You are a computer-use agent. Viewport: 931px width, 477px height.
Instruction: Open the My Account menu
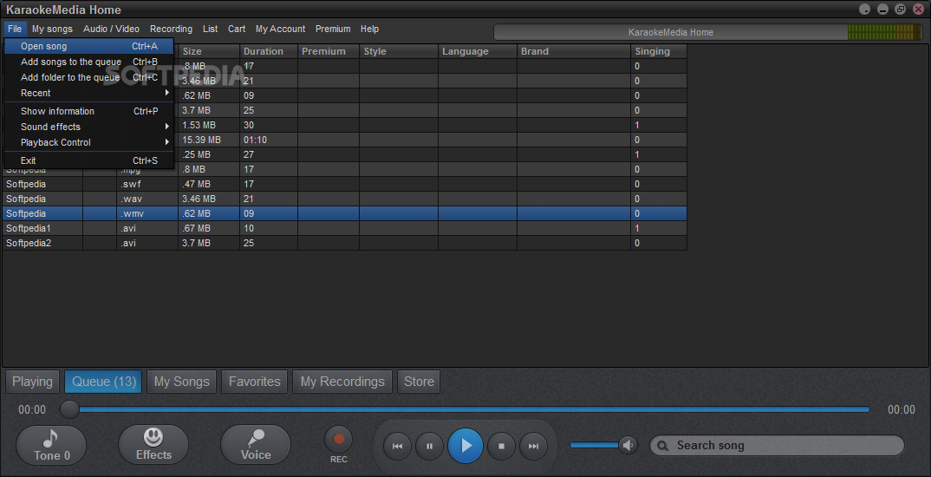pos(280,29)
